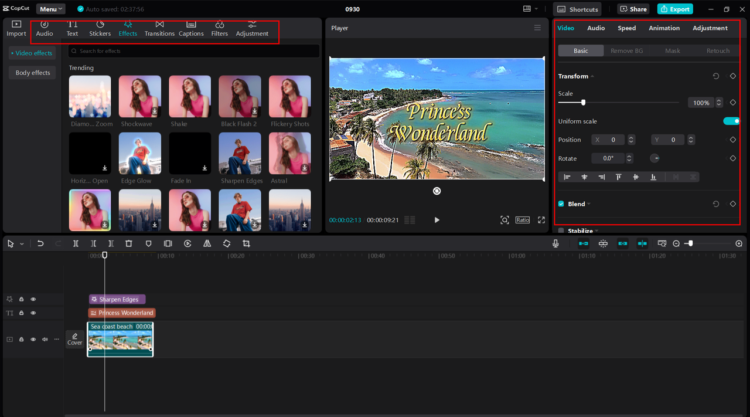Click the timeline zoom in plus icon

739,243
